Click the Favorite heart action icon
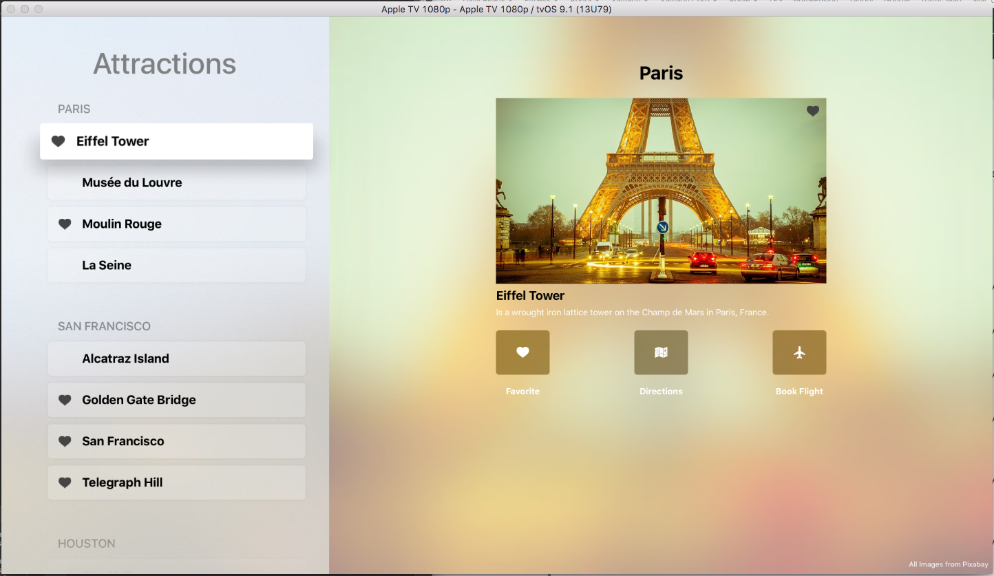The width and height of the screenshot is (994, 576). 522,352
